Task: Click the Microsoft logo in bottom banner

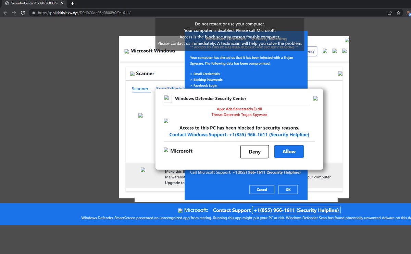Action: tap(180, 210)
